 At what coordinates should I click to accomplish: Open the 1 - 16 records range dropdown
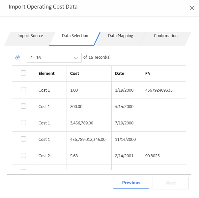tap(54, 58)
